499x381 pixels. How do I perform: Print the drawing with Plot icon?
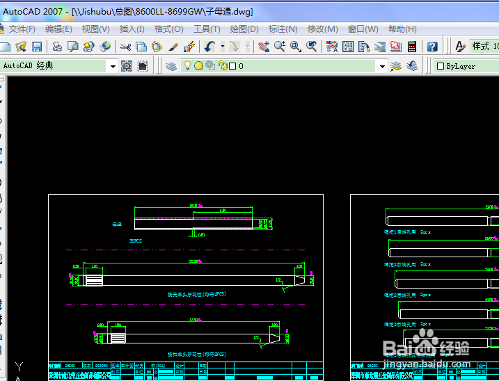(x=57, y=47)
